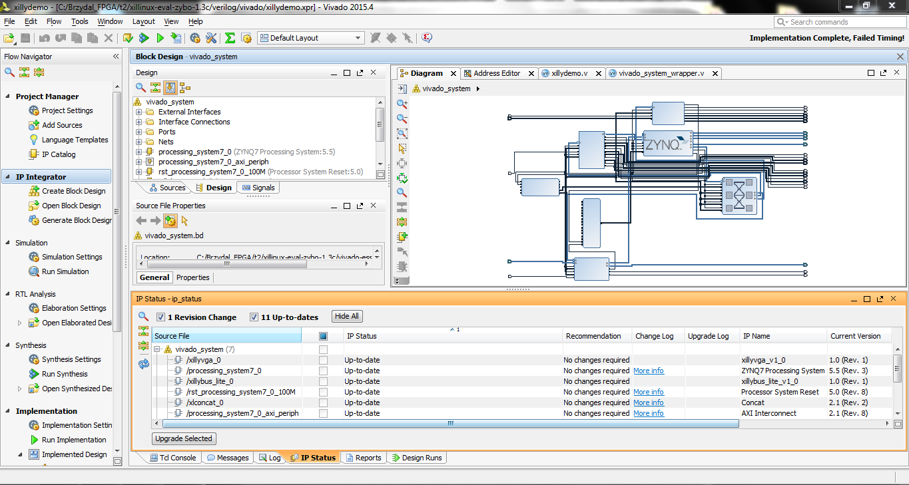Screen dimensions: 909x485
Task: Open the Flow menu
Action: 54,21
